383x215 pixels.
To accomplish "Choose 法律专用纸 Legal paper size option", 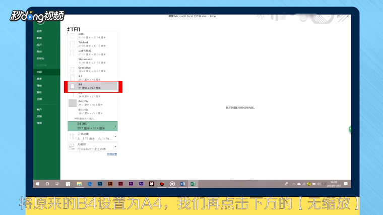I will pos(93,52).
